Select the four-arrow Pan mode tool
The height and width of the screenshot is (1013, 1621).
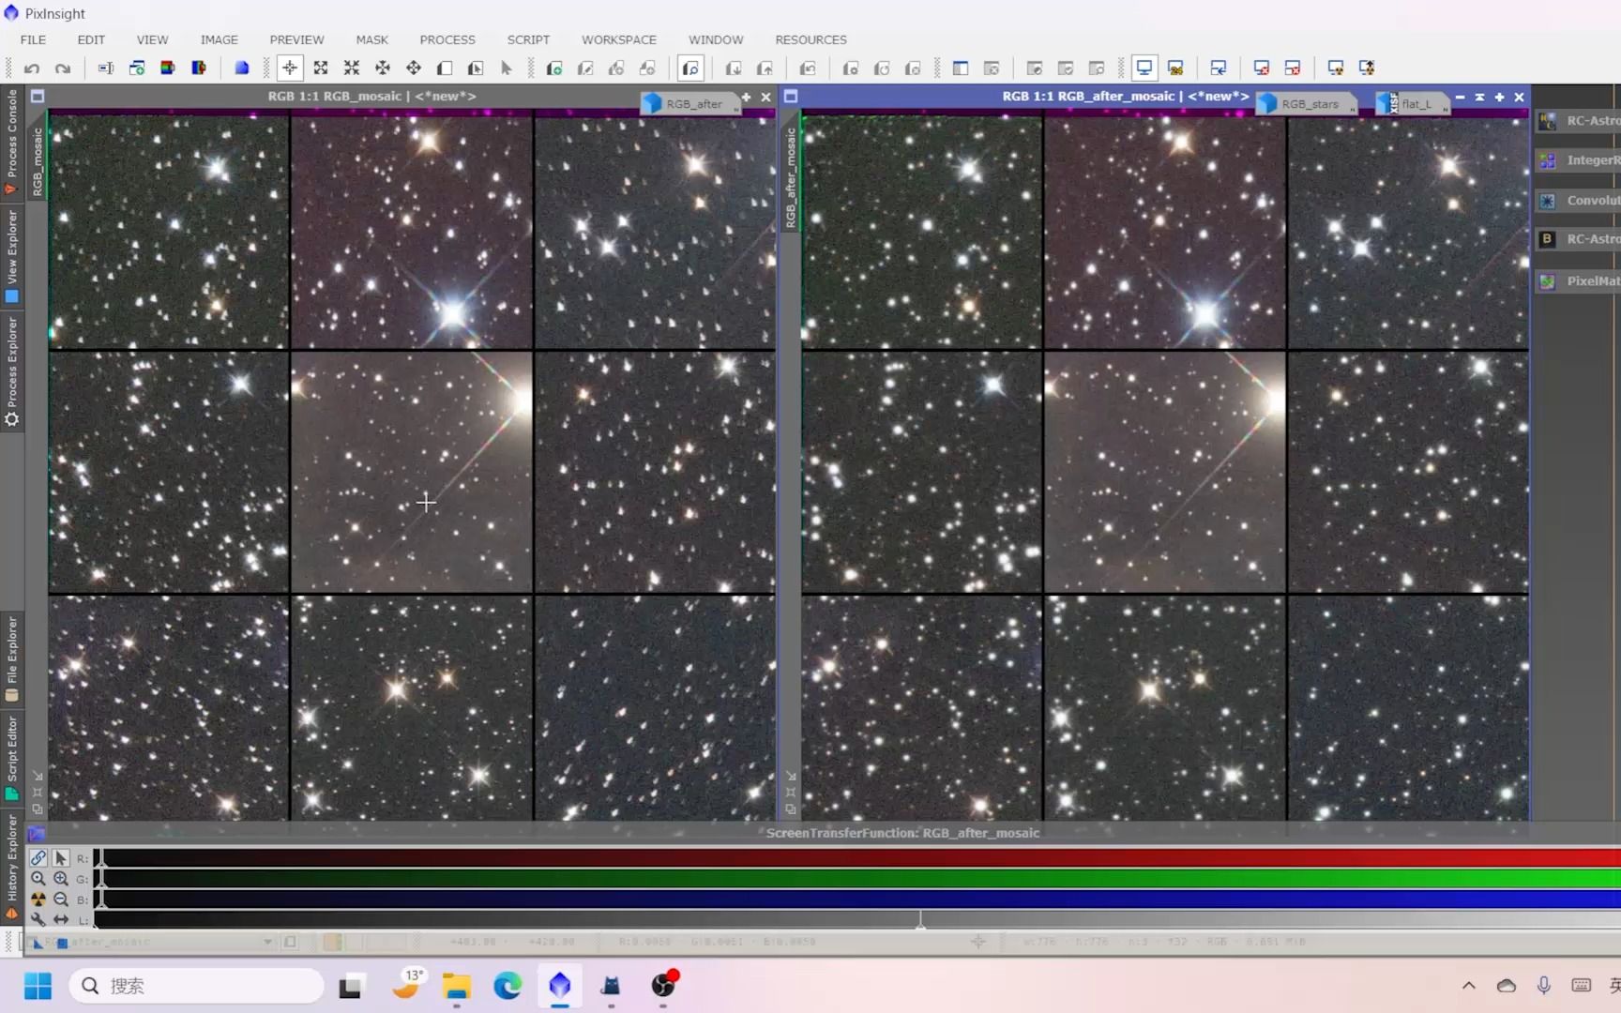pyautogui.click(x=414, y=68)
